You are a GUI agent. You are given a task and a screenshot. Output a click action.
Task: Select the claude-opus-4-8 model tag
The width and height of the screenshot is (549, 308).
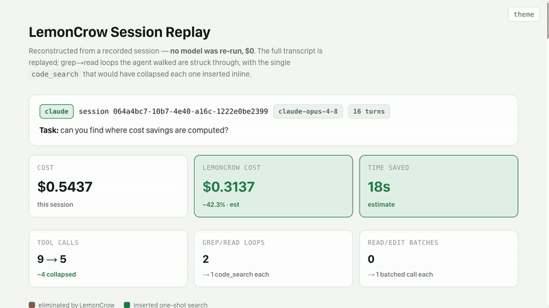[308, 112]
